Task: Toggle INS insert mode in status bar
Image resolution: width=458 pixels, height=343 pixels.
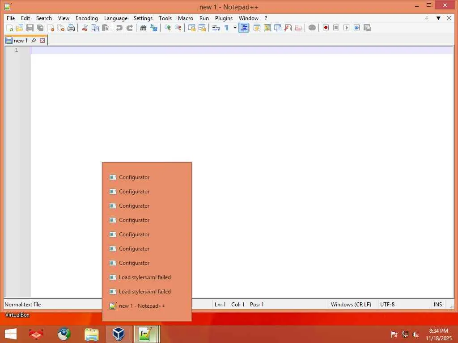Action: pos(437,305)
